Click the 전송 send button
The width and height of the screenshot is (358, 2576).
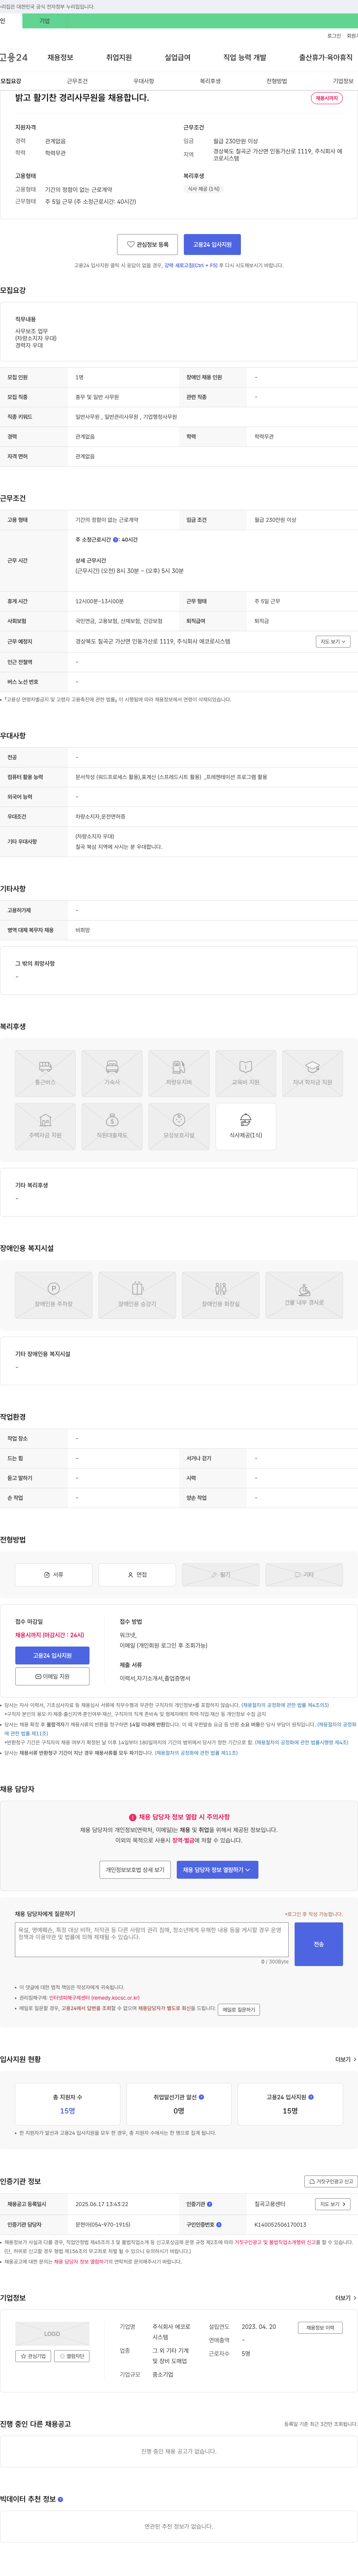tap(319, 1944)
